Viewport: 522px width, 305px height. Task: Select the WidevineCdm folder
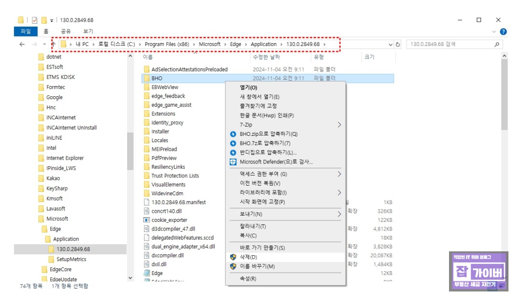(x=167, y=193)
